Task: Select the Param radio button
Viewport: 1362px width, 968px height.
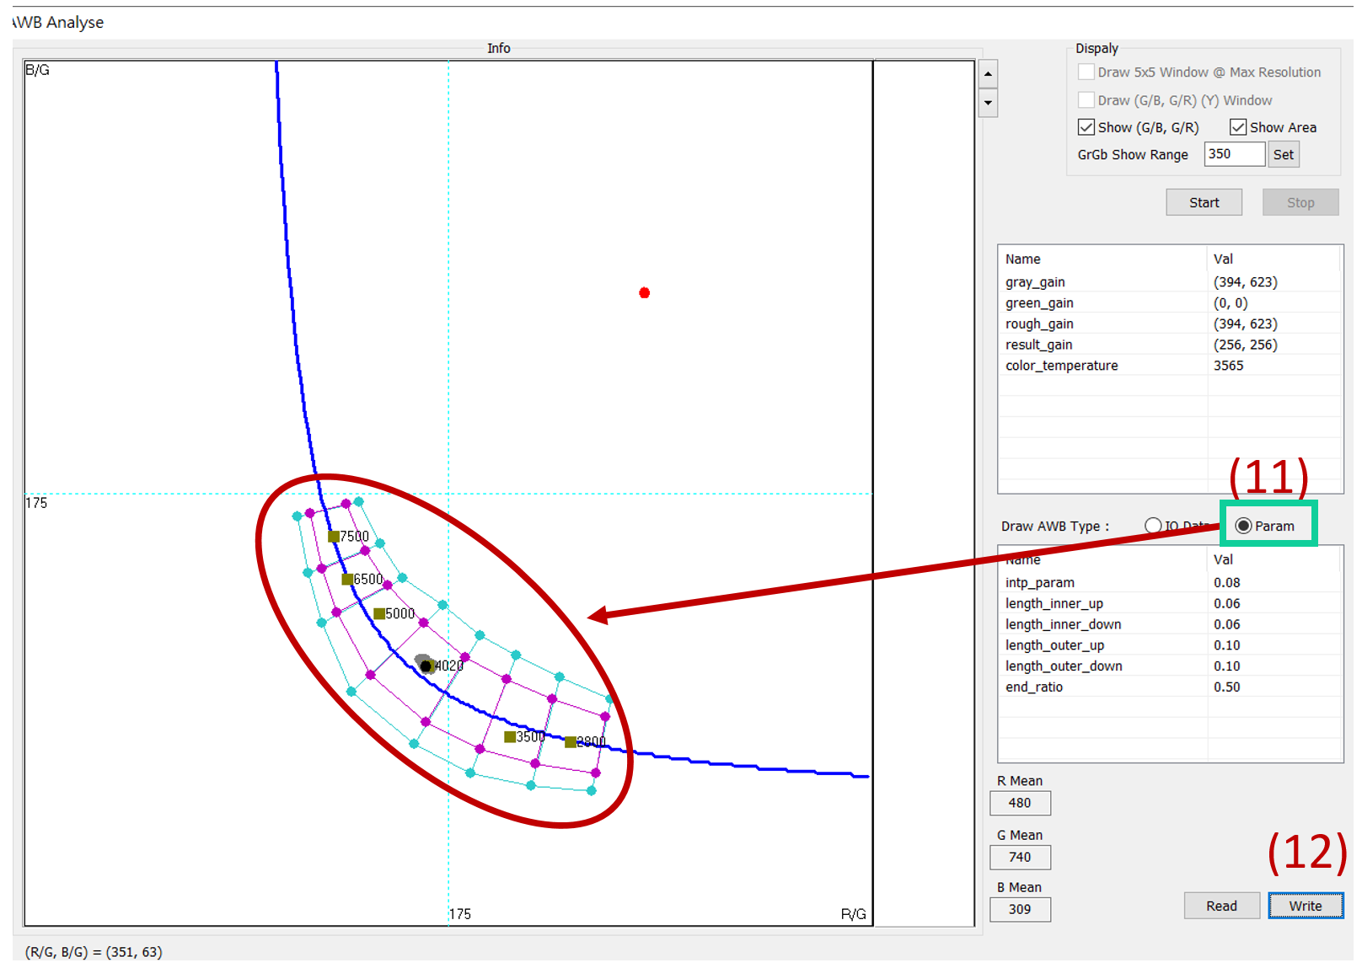Action: [1243, 526]
